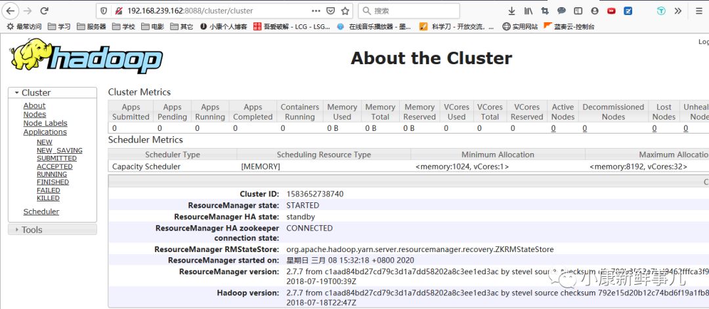Click the Pocket save icon in address bar

pyautogui.click(x=330, y=11)
